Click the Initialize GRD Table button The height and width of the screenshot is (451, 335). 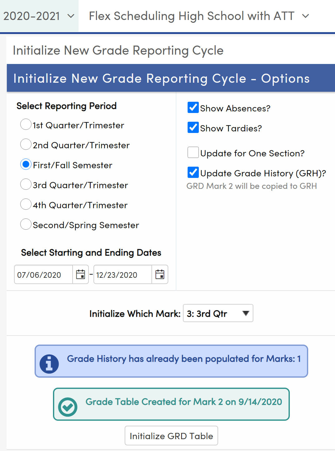coord(171,435)
